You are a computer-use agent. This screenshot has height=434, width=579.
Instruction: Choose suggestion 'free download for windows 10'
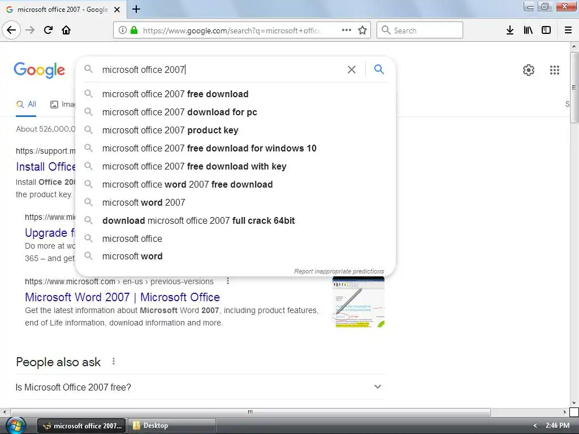235,149
